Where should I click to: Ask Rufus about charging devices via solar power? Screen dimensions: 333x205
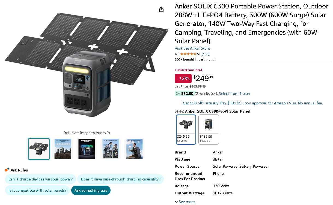(40, 179)
